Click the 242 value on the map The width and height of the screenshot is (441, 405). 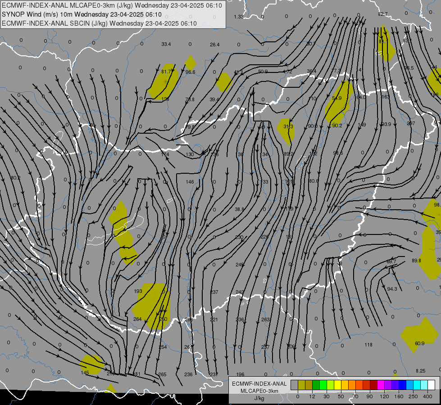click(240, 292)
